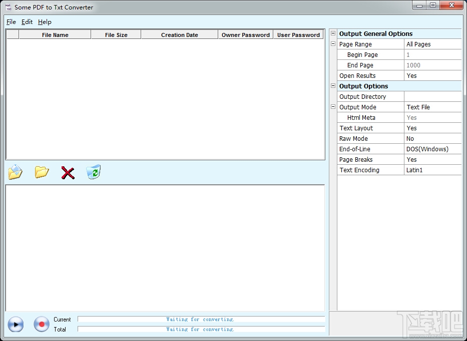Remove selected file with red X icon

point(68,173)
